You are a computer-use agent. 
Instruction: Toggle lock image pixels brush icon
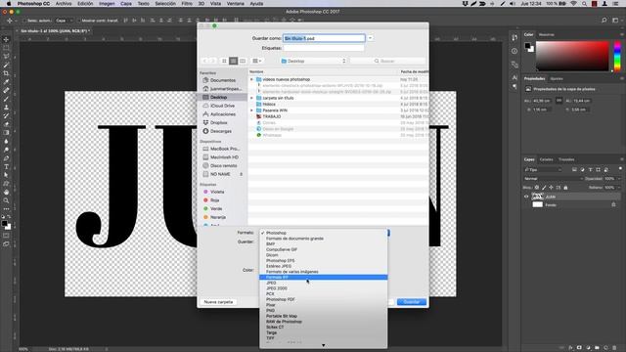(544, 188)
